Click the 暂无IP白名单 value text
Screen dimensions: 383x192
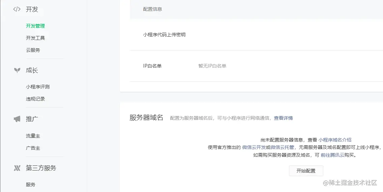212,66
